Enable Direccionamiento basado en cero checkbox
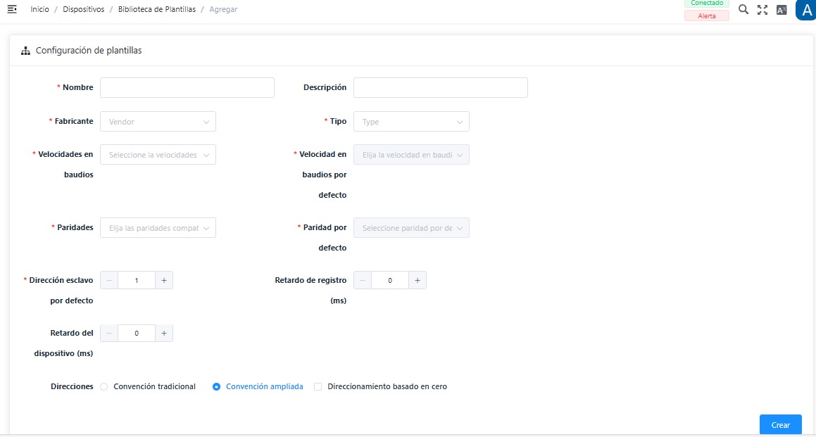 coord(318,386)
